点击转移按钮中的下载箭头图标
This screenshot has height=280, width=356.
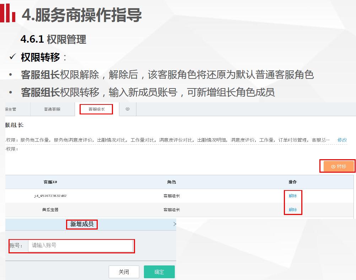tap(333, 166)
